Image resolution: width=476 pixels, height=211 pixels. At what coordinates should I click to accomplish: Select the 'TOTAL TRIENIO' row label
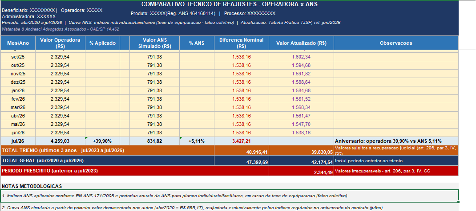[x=107, y=150]
